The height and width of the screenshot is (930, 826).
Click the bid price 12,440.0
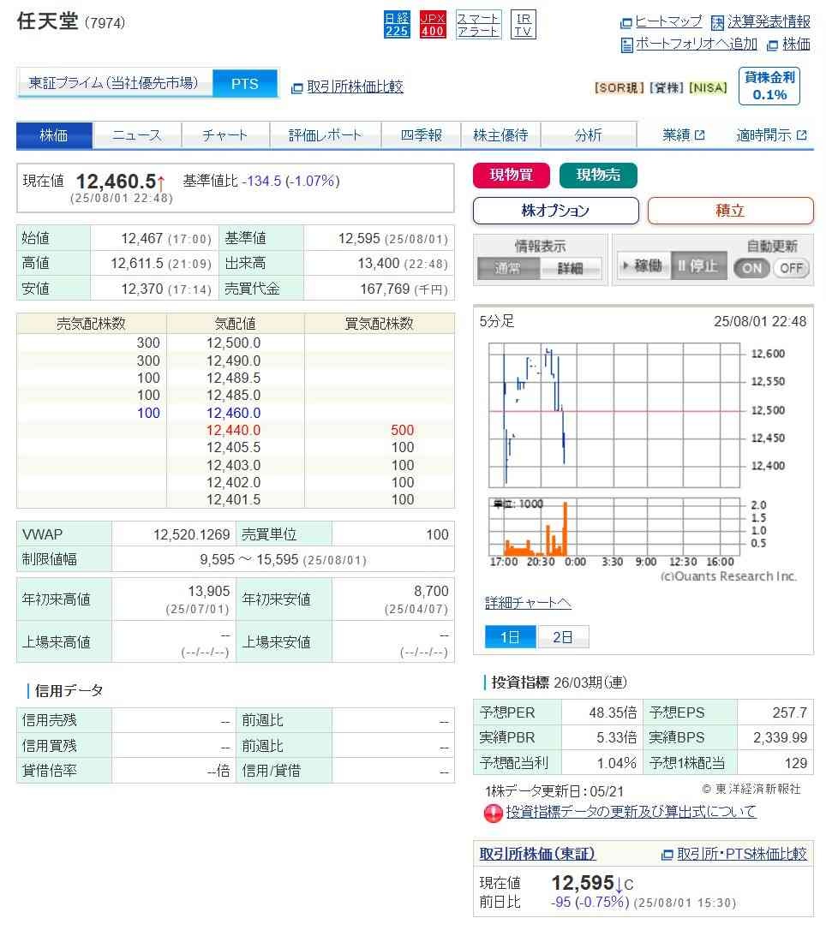(233, 430)
